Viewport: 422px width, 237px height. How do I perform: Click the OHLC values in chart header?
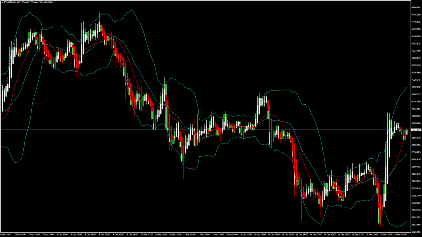pos(35,2)
